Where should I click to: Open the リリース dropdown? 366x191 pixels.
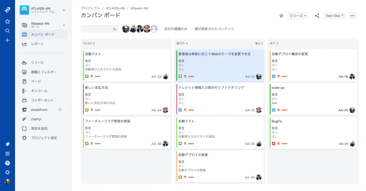298,16
